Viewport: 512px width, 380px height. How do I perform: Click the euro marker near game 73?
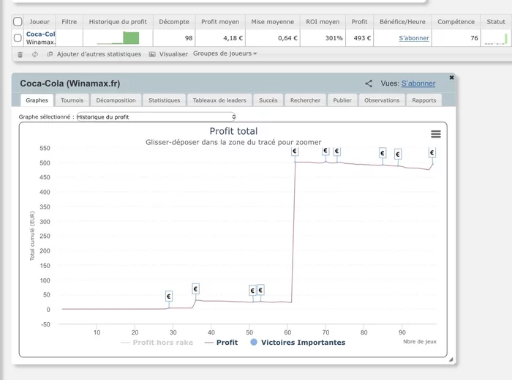tap(337, 152)
